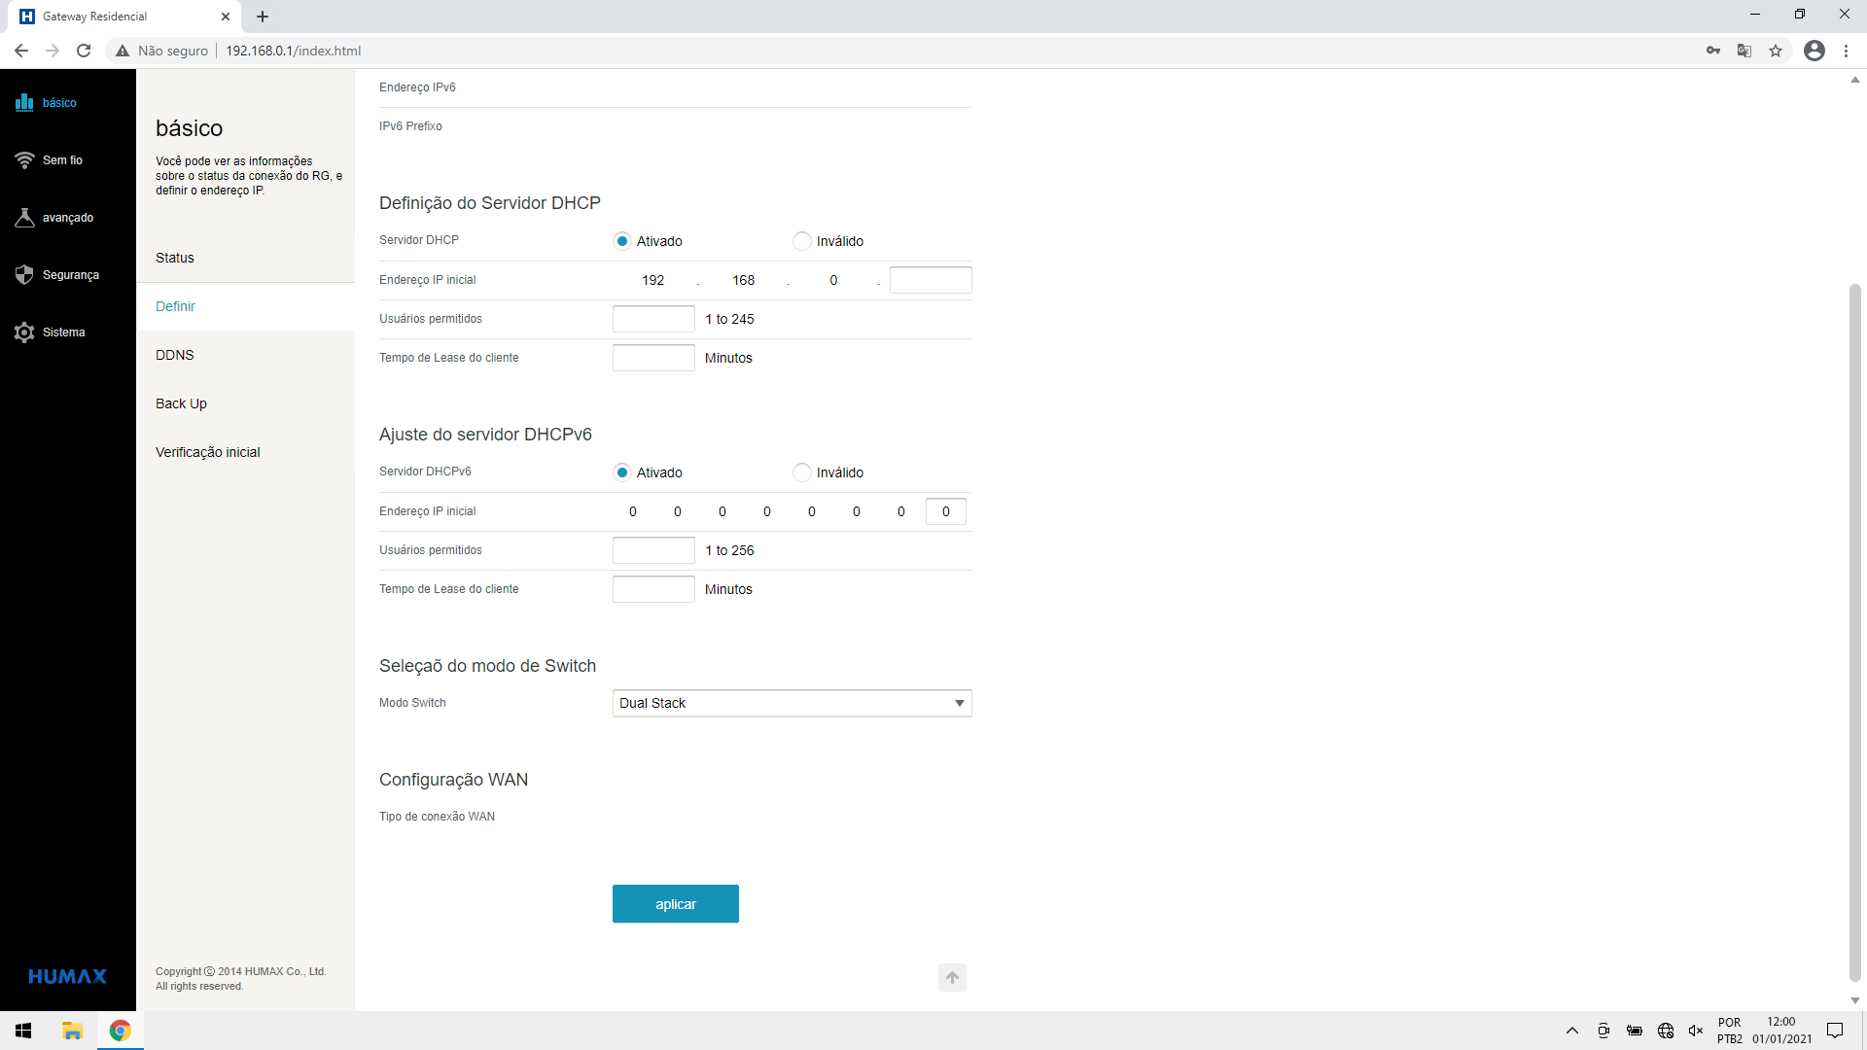Open a new browser tab

263,17
